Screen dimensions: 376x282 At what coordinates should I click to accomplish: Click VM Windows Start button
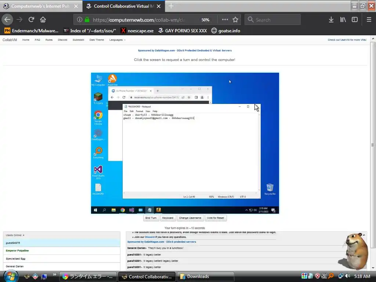click(x=95, y=210)
